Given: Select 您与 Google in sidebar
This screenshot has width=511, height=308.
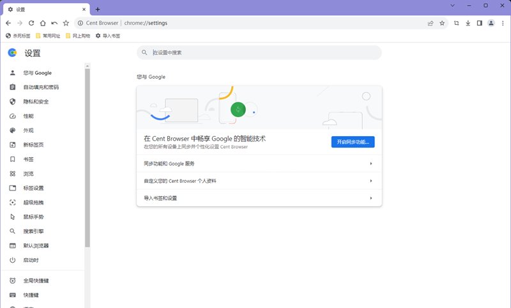Looking at the screenshot, I should (42, 73).
